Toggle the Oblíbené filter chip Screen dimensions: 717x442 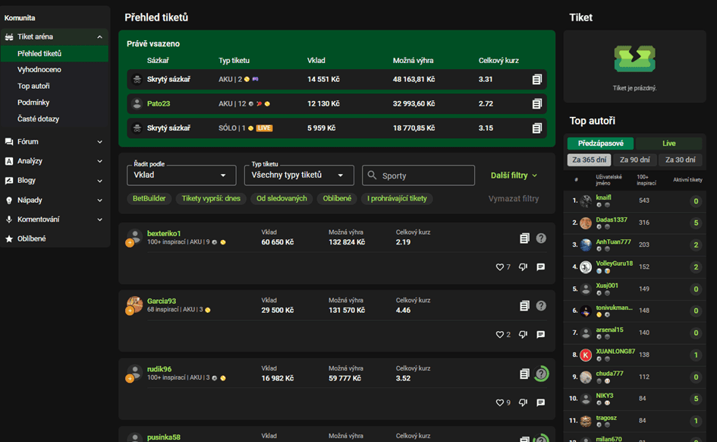pos(337,198)
